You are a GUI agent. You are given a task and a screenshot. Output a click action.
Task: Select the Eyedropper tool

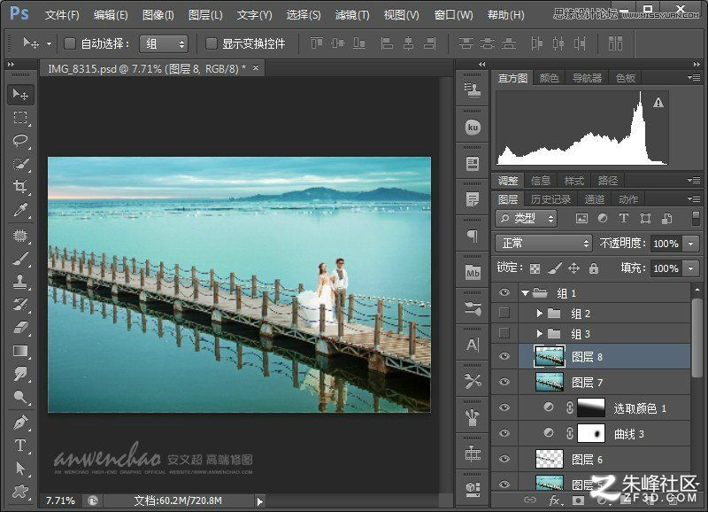(19, 210)
